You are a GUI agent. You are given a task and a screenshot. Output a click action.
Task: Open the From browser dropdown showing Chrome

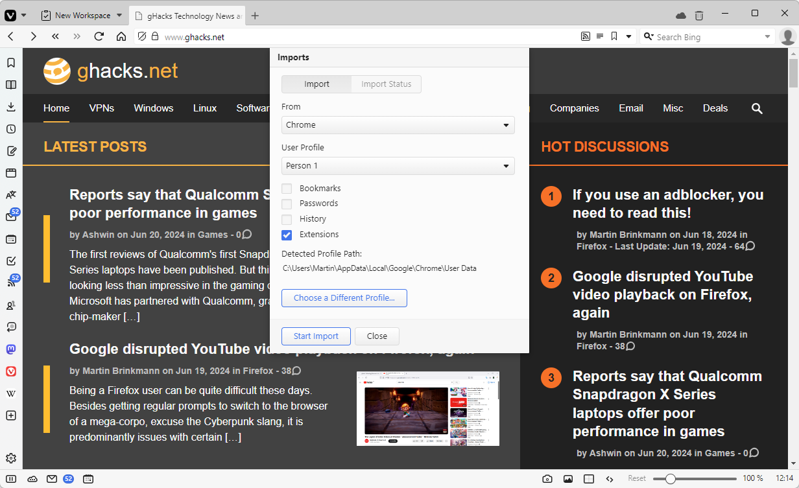coord(398,125)
